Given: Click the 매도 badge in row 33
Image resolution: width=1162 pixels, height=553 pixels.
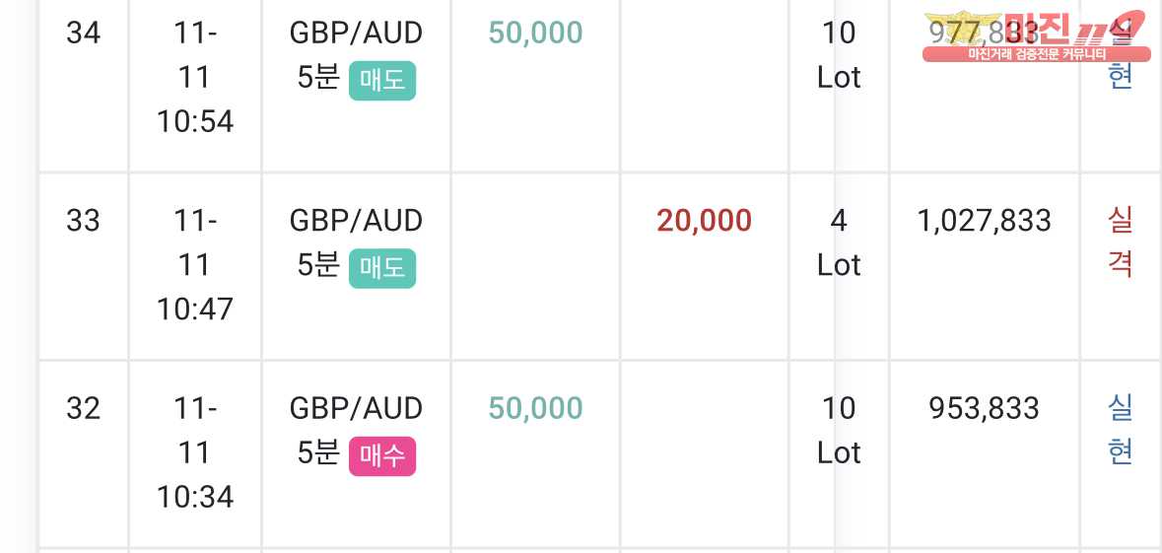Looking at the screenshot, I should pos(382,268).
